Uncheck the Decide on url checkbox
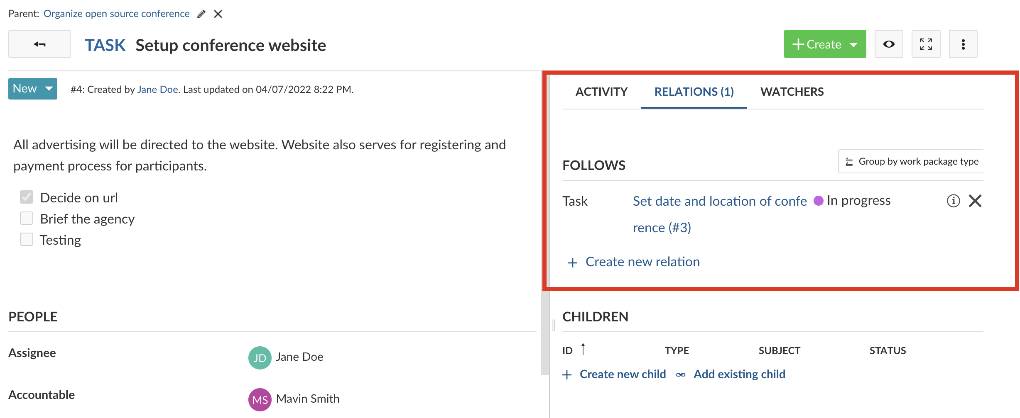The image size is (1020, 418). pyautogui.click(x=26, y=197)
